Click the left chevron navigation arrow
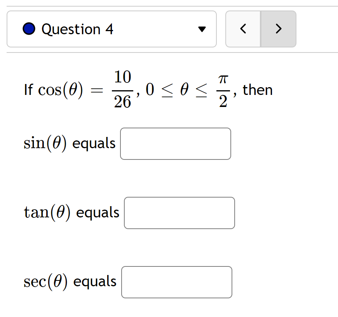Screen dimensions: 338x317 [243, 29]
